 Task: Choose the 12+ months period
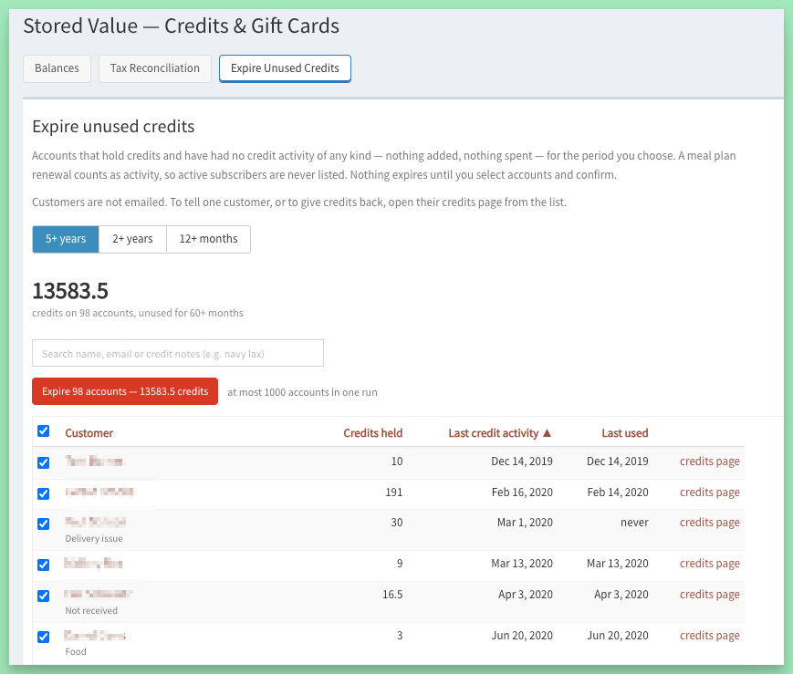208,239
